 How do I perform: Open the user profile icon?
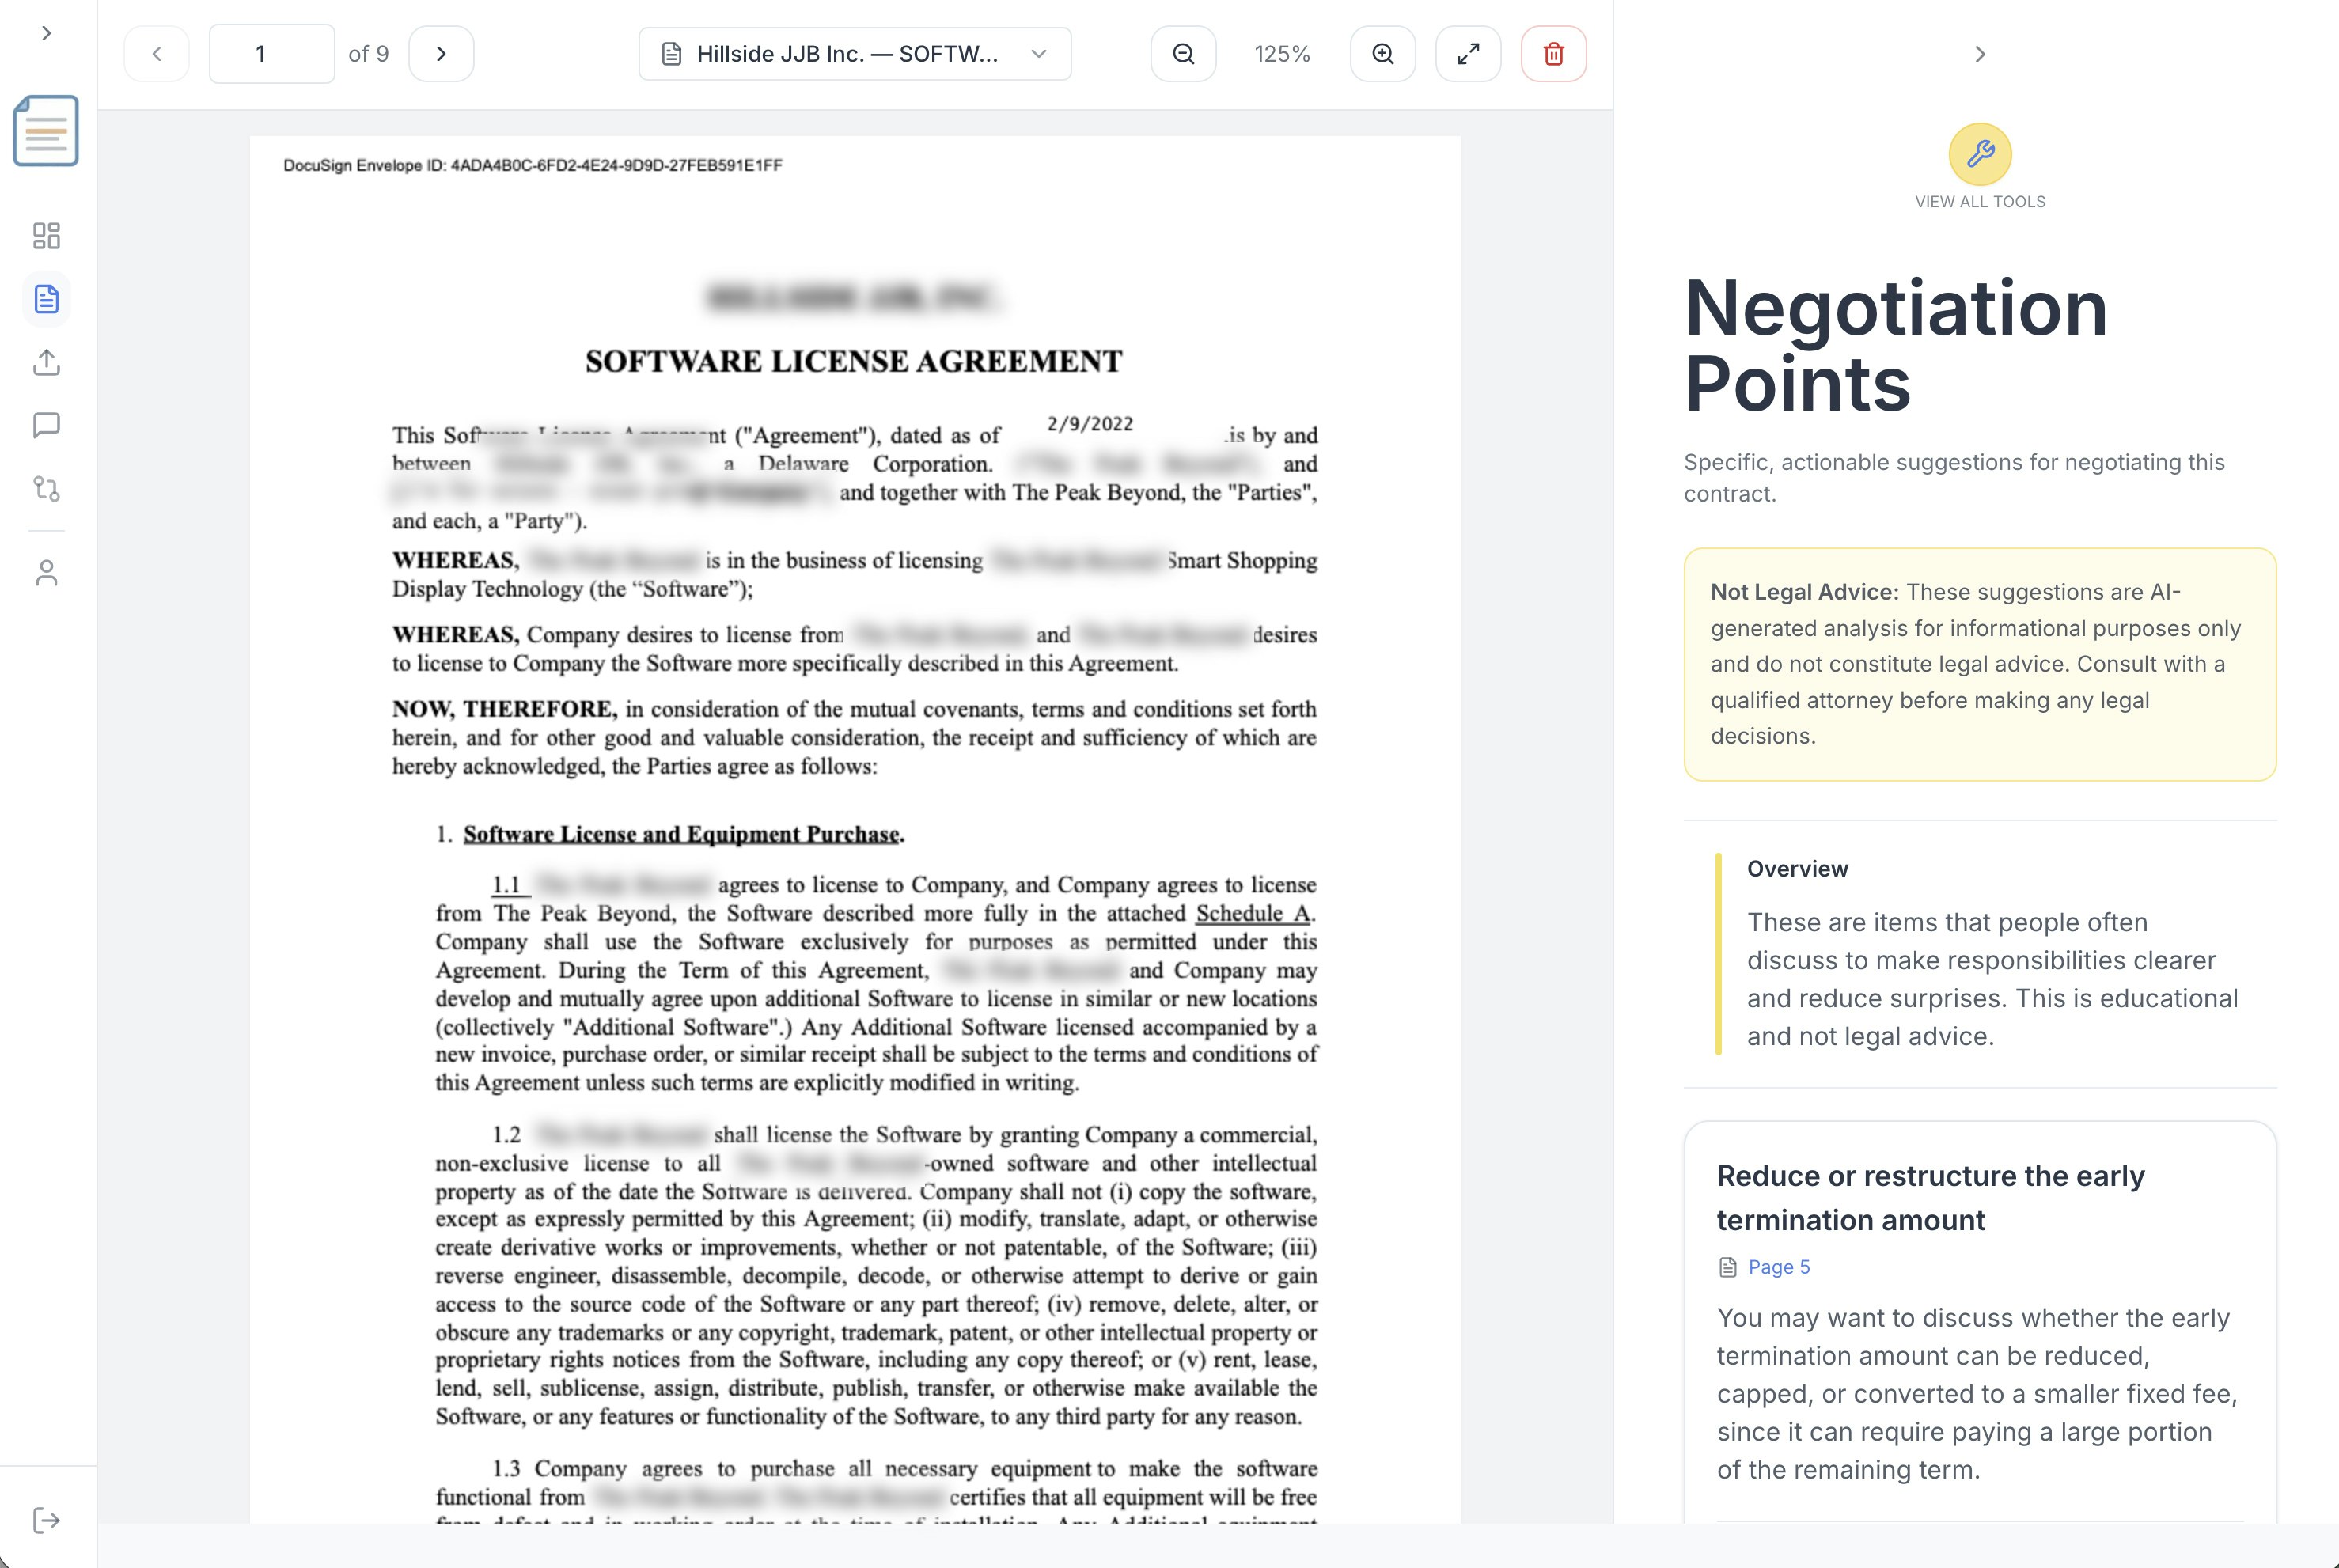46,573
